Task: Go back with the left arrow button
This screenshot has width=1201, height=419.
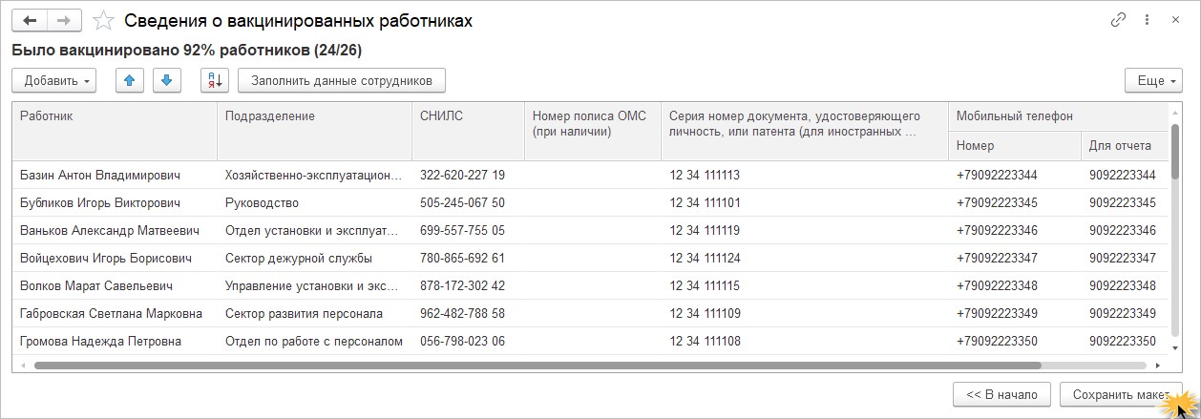Action: click(x=30, y=20)
